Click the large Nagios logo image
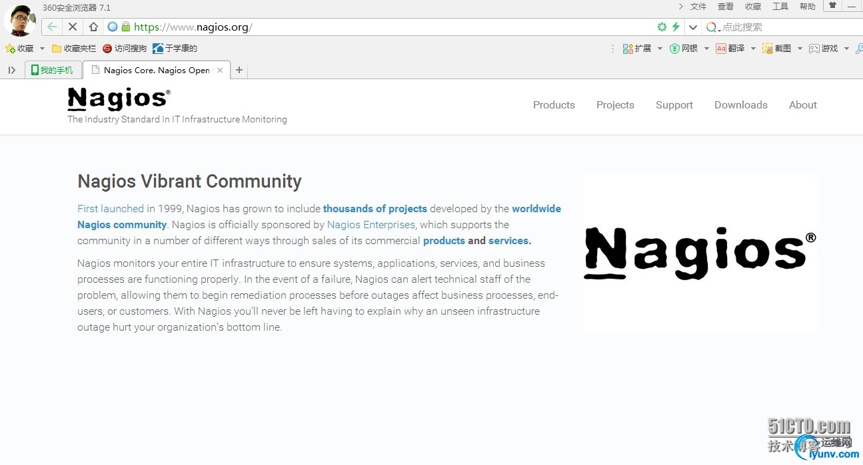The height and width of the screenshot is (465, 863). click(x=700, y=253)
